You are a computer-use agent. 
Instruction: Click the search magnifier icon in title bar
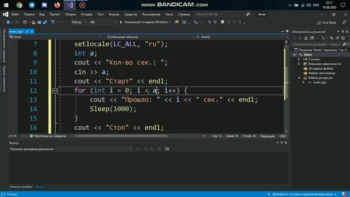(x=248, y=14)
